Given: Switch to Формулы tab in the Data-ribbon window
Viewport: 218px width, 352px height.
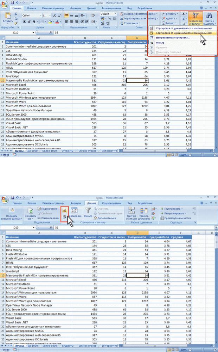Looking at the screenshot, I should 76,203.
